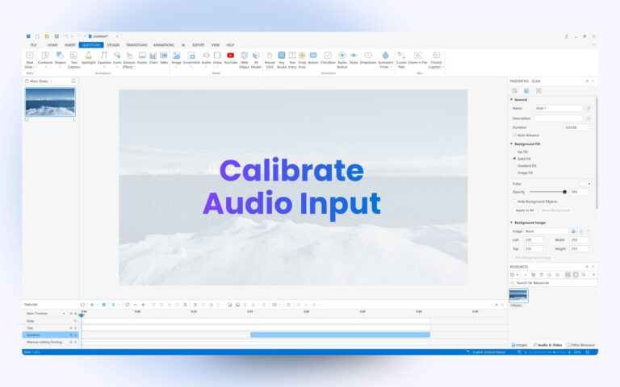
Task: Collapse the Background Fill section
Action: (x=512, y=144)
